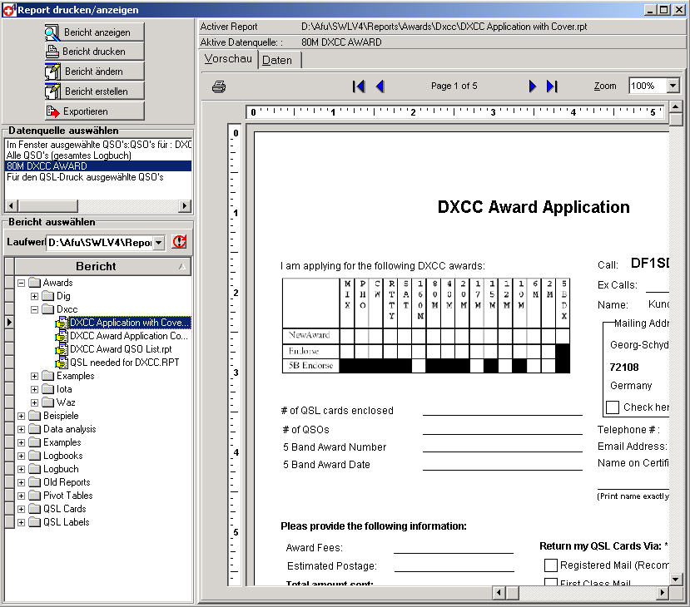
Task: Open DXCC Award QSO List.rpt report
Action: click(121, 349)
